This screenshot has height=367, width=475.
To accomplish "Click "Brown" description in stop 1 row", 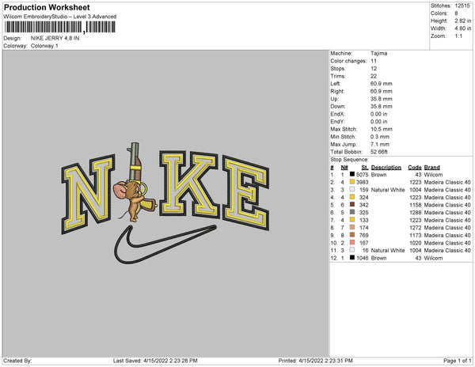I will [378, 175].
